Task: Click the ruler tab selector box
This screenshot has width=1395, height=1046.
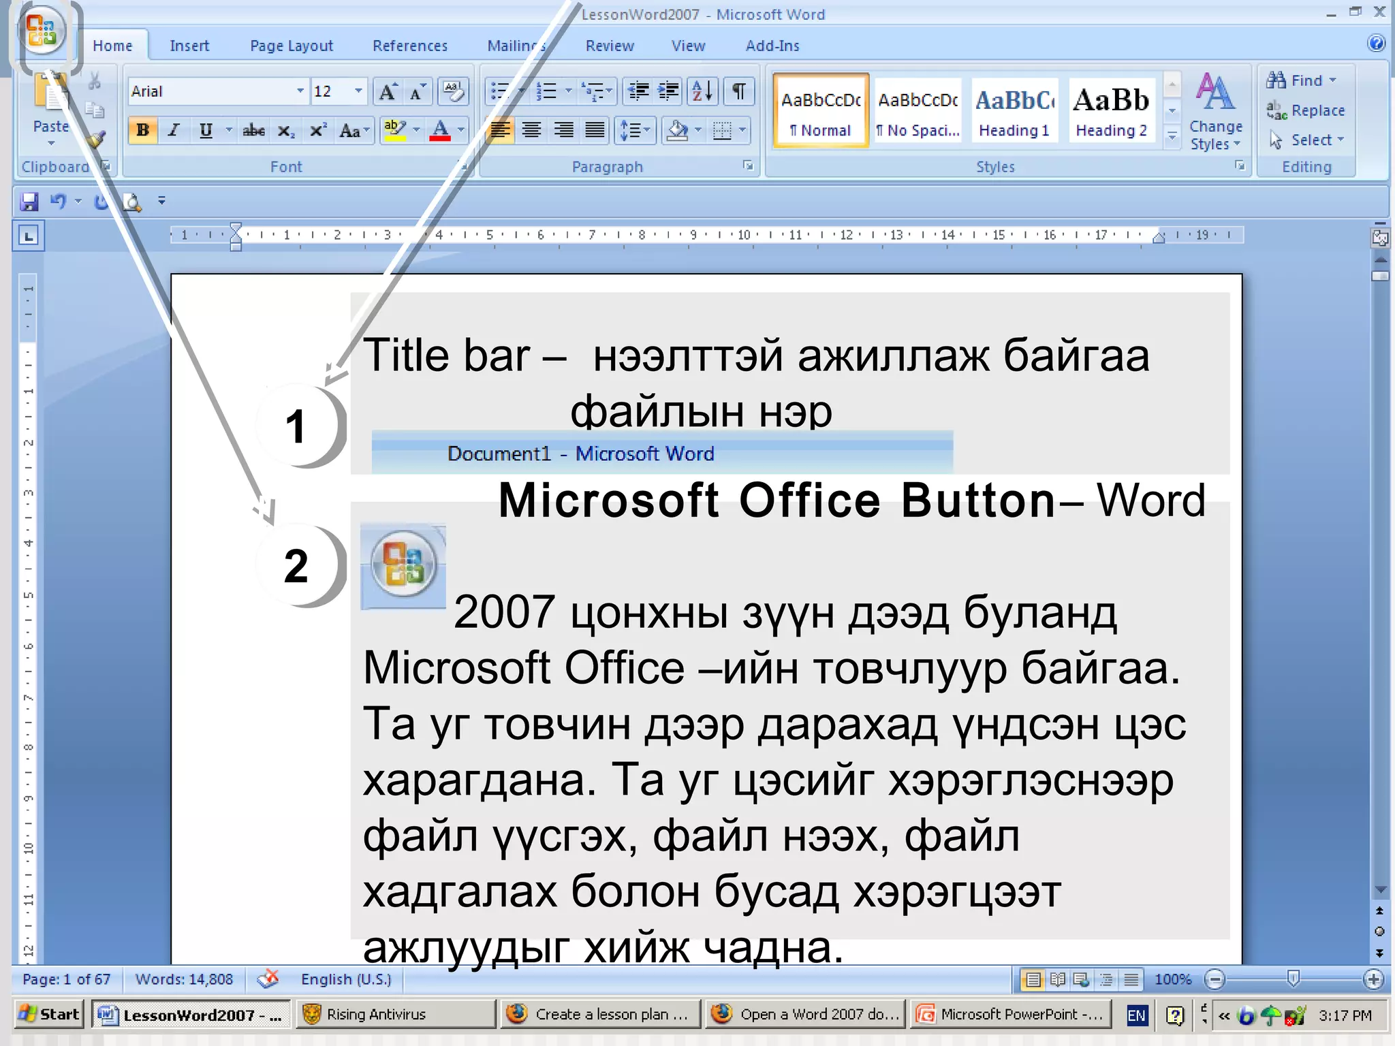Action: click(x=28, y=236)
